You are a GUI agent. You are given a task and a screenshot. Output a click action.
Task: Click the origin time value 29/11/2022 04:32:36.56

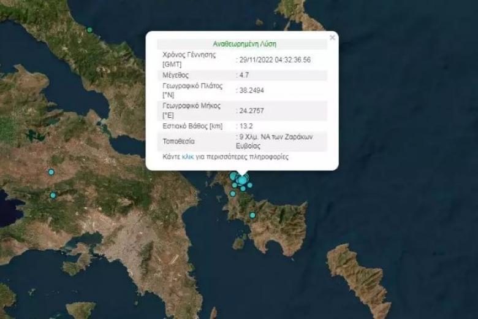[275, 60]
